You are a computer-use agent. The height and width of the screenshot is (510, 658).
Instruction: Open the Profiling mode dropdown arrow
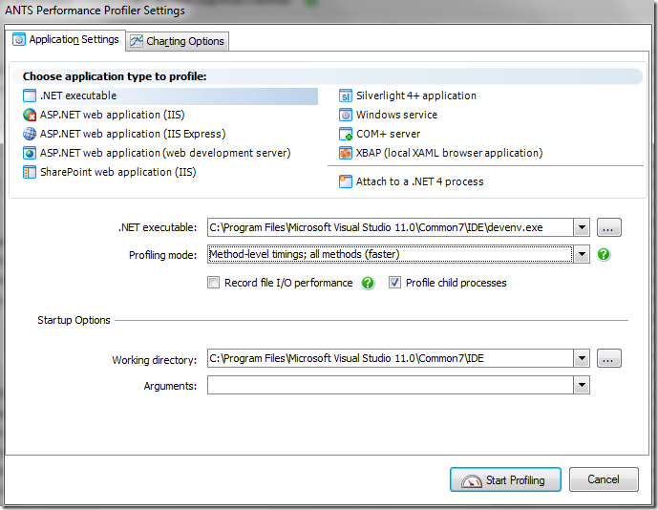(582, 254)
